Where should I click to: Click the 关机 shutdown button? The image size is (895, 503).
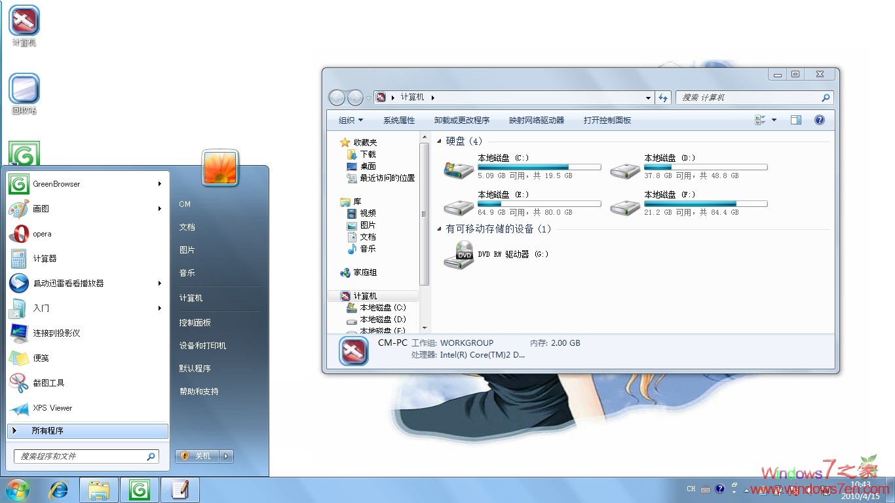(x=197, y=456)
